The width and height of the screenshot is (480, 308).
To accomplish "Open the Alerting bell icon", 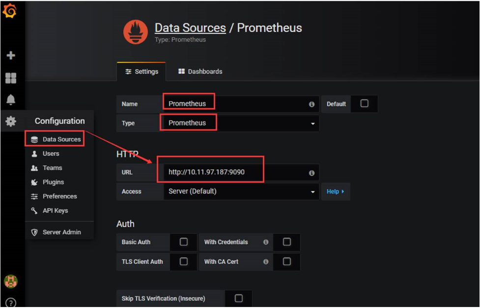I will coord(10,100).
